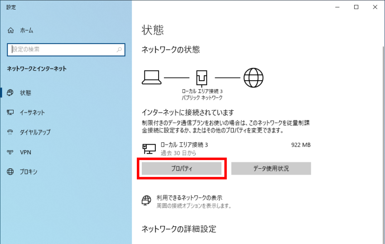Click the プロキシ globe icon
This screenshot has height=244, width=385.
10,171
